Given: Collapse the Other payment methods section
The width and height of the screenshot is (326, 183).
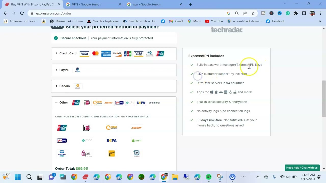Looking at the screenshot, I should tap(114, 103).
